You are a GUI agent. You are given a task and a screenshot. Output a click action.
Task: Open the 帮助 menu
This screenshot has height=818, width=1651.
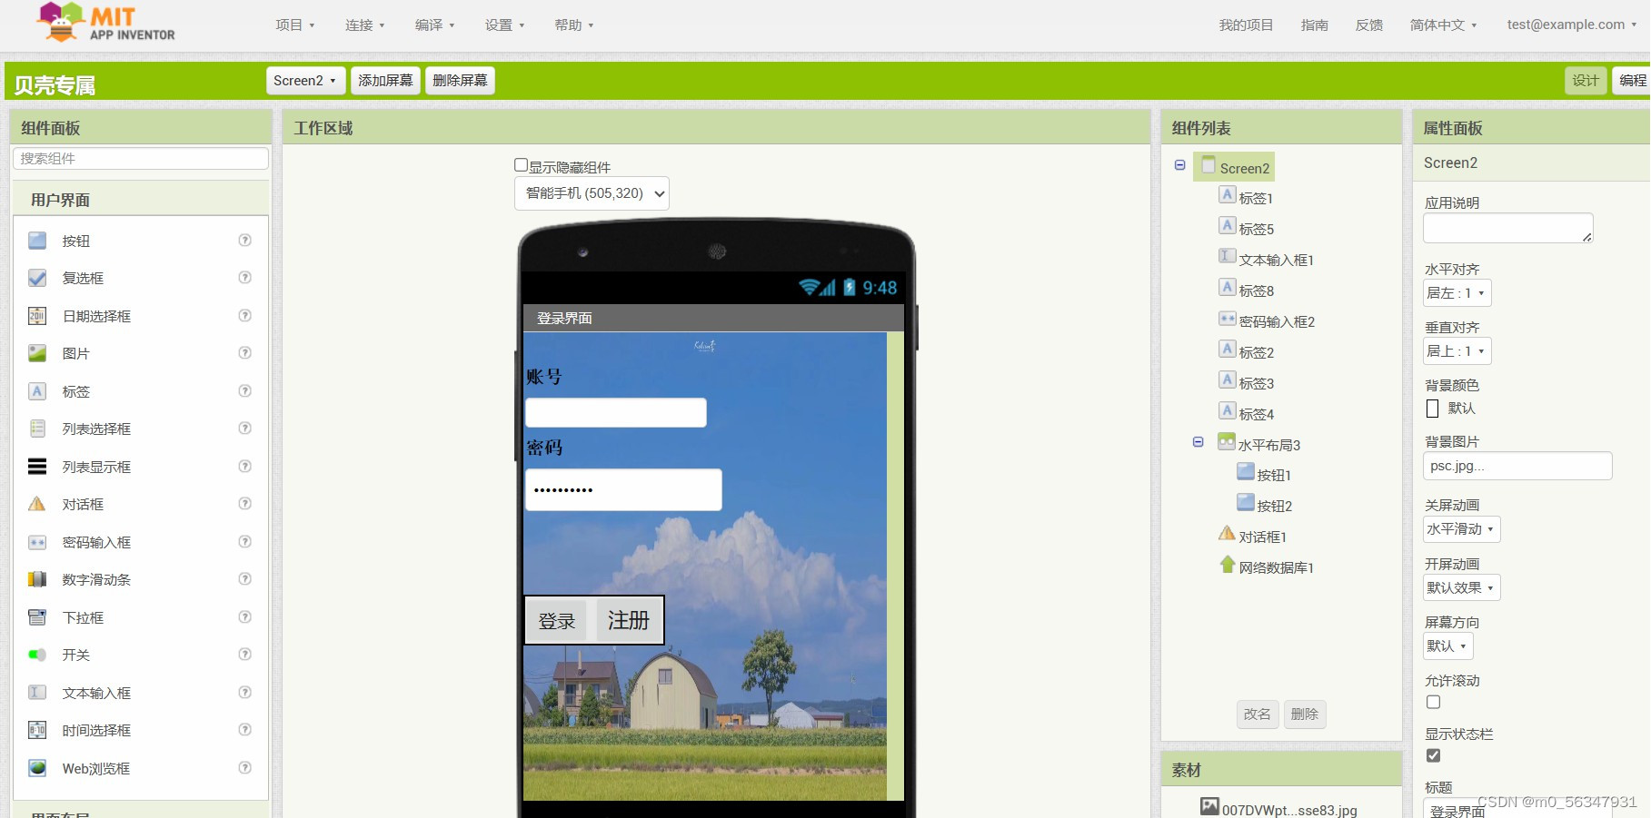(x=572, y=25)
